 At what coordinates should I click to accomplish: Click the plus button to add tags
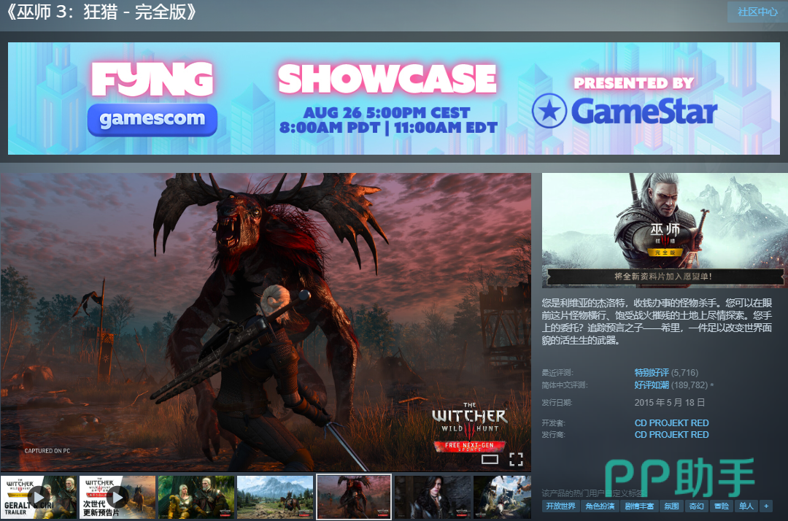coord(766,506)
